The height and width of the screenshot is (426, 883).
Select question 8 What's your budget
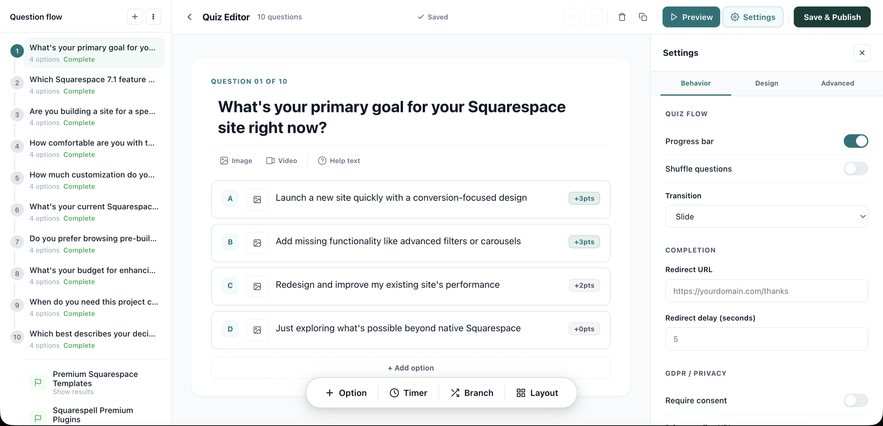click(x=94, y=275)
